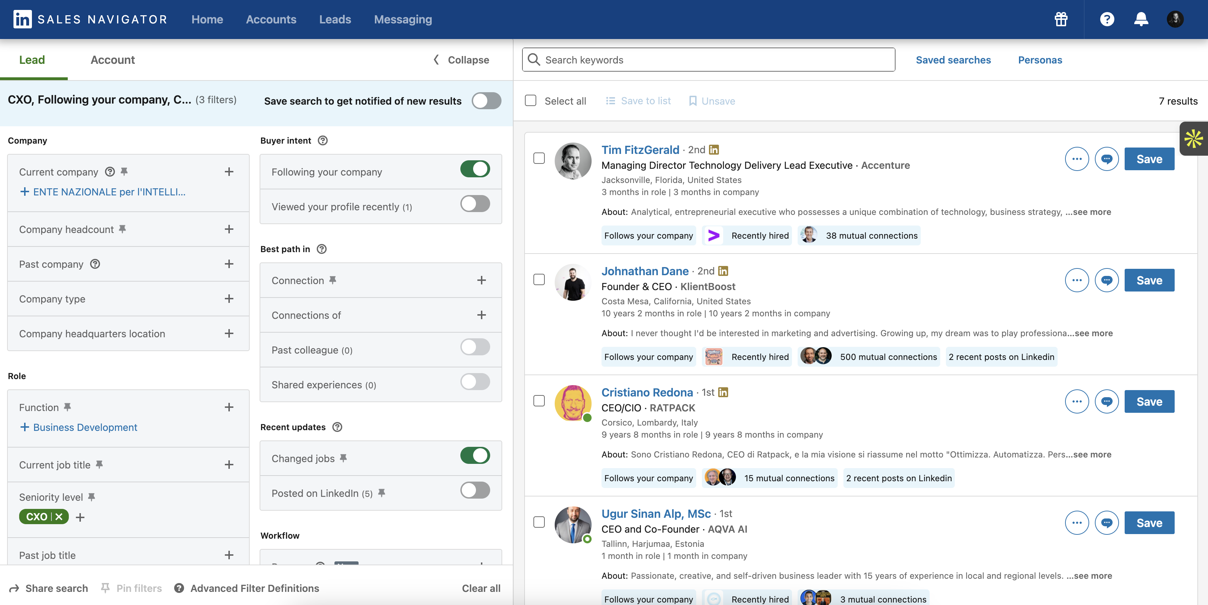The height and width of the screenshot is (605, 1208).
Task: Click the Best path in help icon
Action: [x=322, y=249]
